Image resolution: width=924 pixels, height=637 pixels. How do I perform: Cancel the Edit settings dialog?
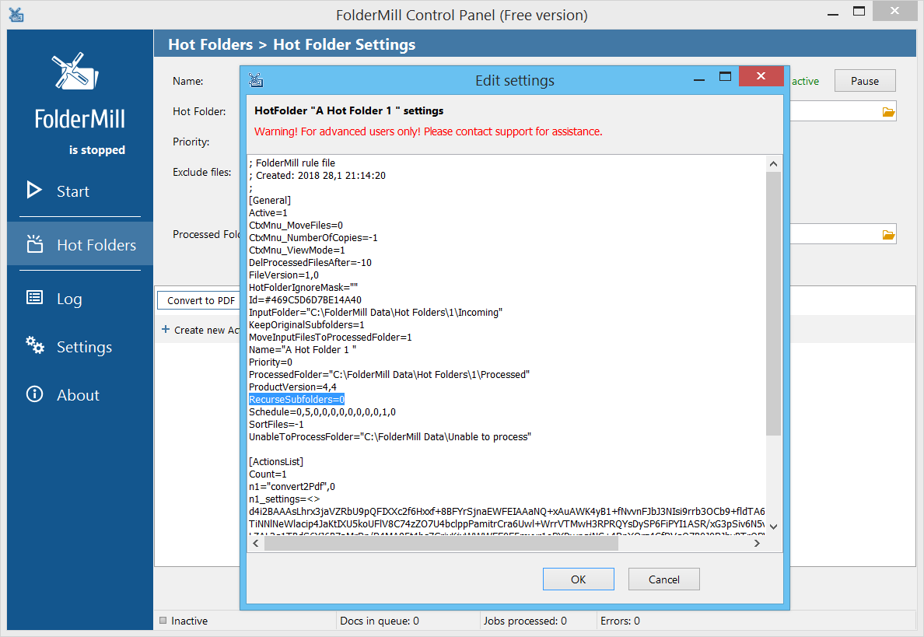(664, 579)
